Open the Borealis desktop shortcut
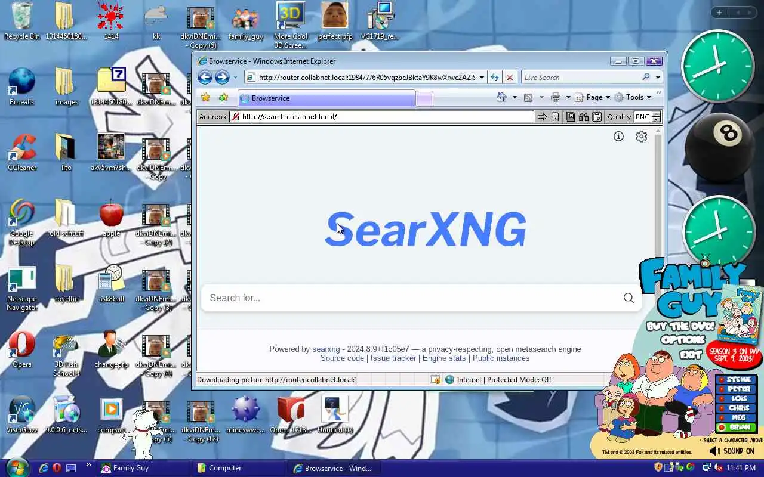Screen dimensions: 764x477 click(22, 86)
